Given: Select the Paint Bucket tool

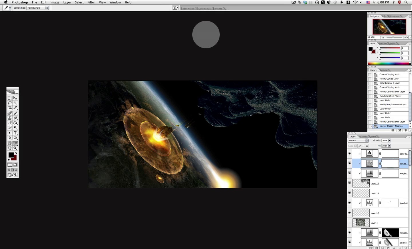Looking at the screenshot, I should pos(15,122).
